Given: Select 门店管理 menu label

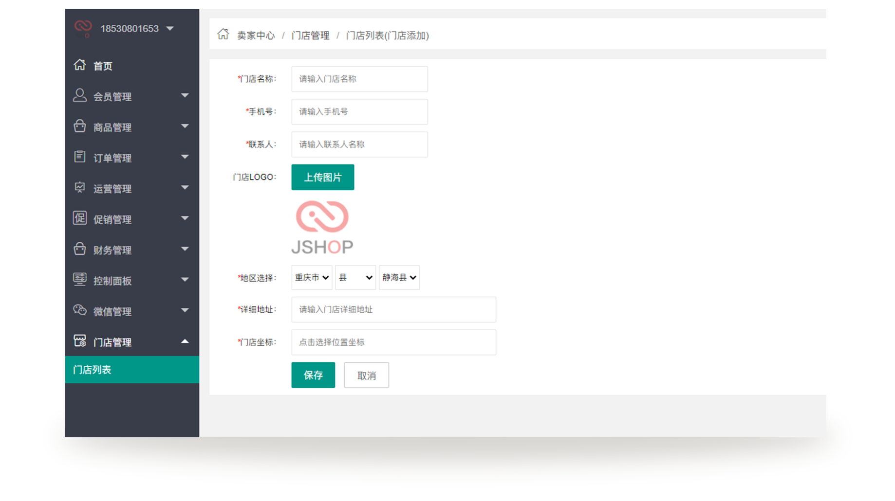Looking at the screenshot, I should pyautogui.click(x=112, y=342).
